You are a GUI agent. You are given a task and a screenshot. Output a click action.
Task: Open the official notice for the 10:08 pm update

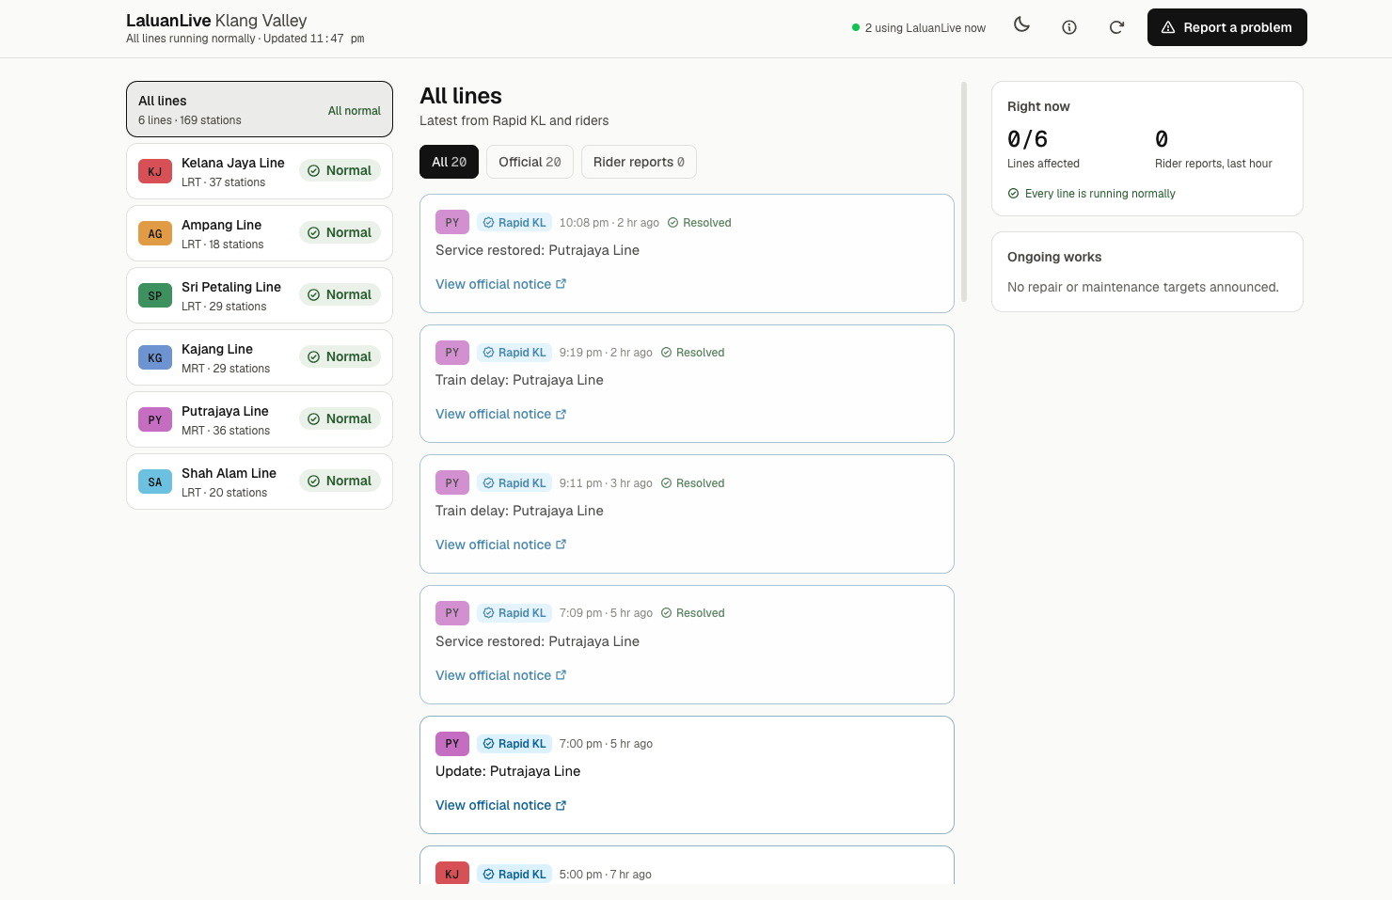pyautogui.click(x=500, y=284)
